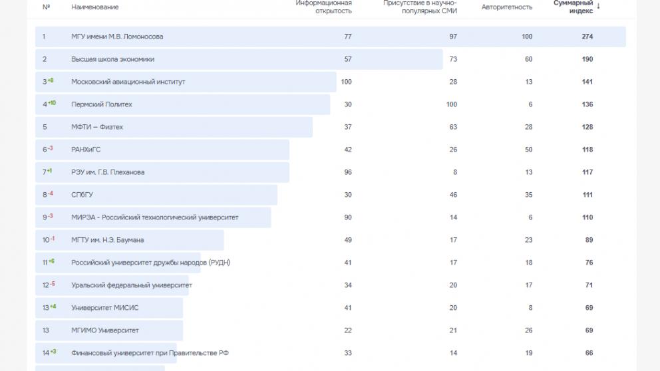Click the Наименование column header
This screenshot has width=660, height=371.
95,7
